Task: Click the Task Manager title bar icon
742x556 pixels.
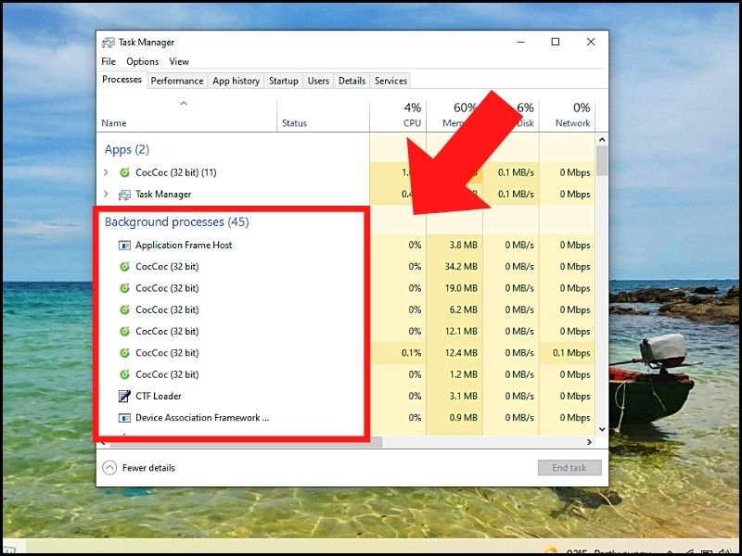Action: pyautogui.click(x=109, y=43)
